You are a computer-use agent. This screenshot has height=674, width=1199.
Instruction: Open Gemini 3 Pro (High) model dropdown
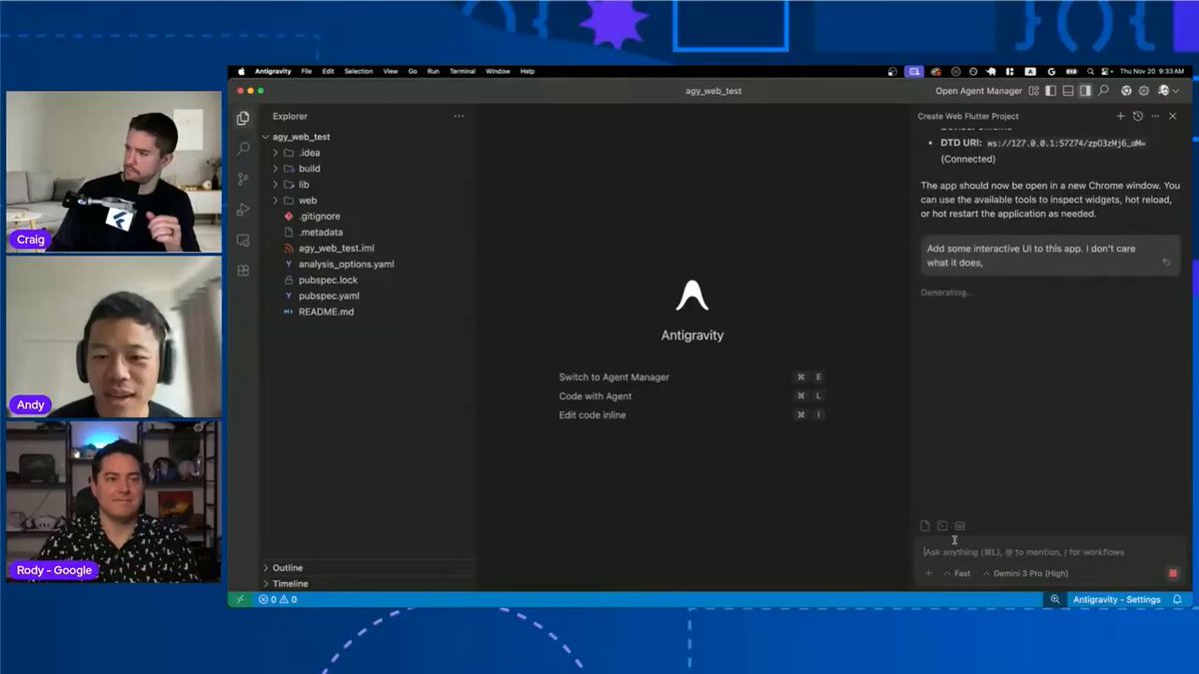[1025, 573]
